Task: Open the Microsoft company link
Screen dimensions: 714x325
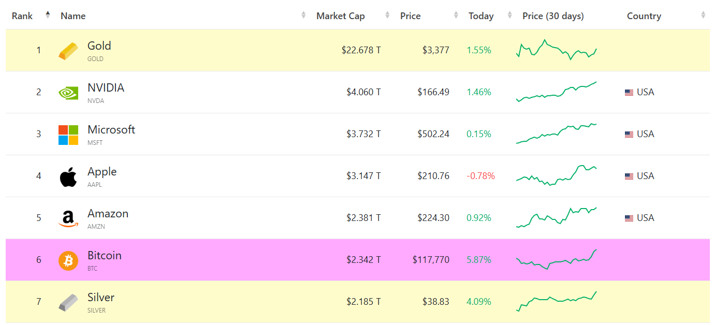Action: (x=111, y=129)
